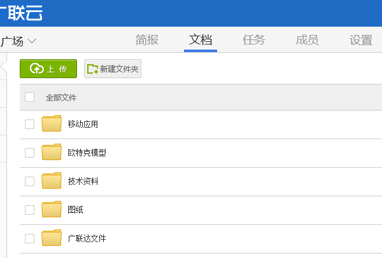
Task: Open the 欧特克模型 folder icon
Action: pyautogui.click(x=52, y=153)
